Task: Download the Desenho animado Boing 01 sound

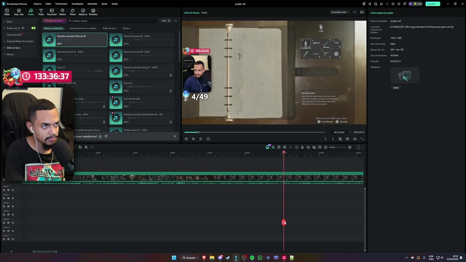Action: (x=171, y=75)
